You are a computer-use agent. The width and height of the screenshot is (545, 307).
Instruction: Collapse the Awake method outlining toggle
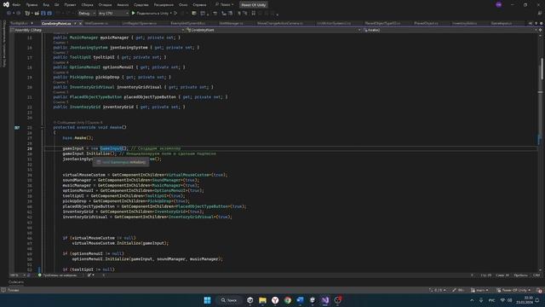42,127
